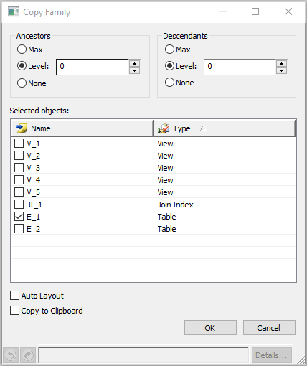The height and width of the screenshot is (366, 307).
Task: Uncheck the E_1 table checkbox
Action: (x=19, y=217)
